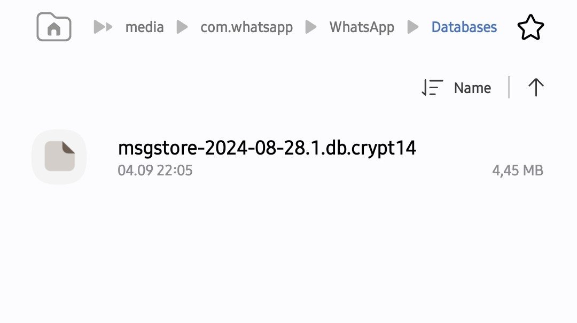Click the arrow between com.whatsapp and WhatsApp

311,27
